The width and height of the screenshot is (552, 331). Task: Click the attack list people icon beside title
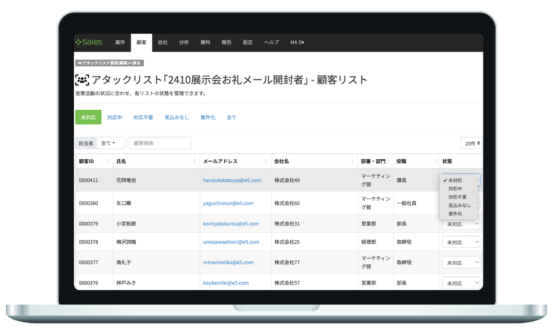click(82, 80)
